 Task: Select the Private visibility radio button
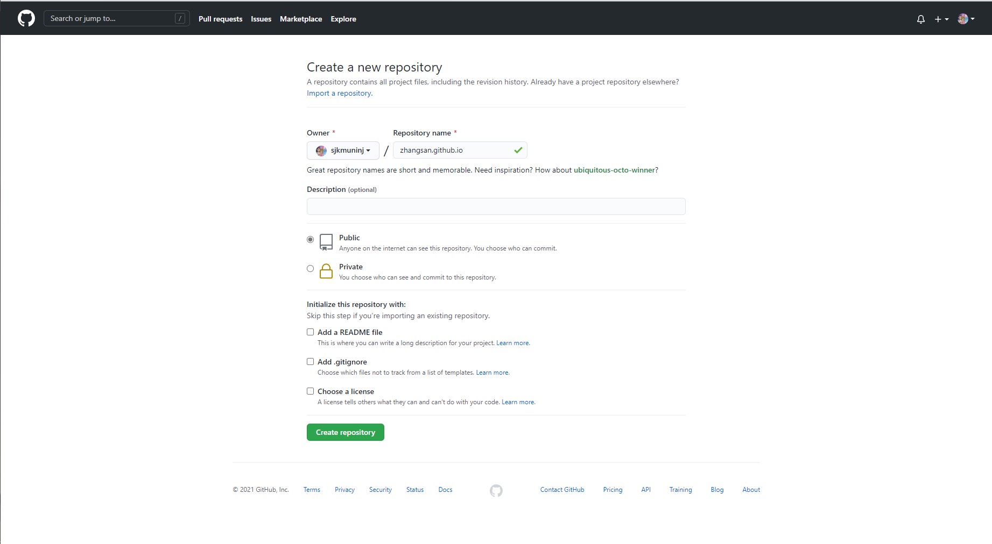[x=310, y=268]
